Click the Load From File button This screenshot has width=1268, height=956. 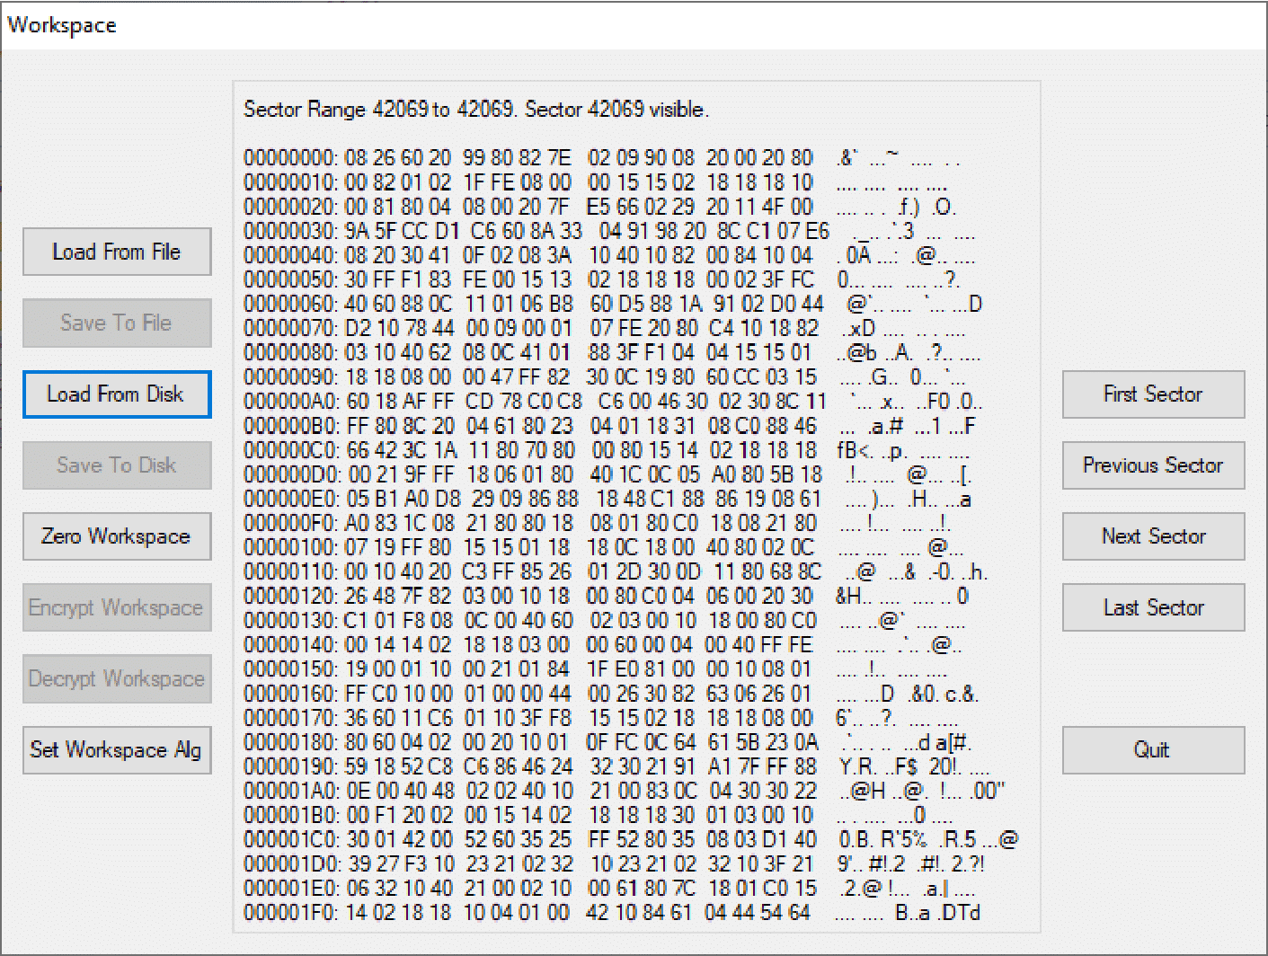pyautogui.click(x=116, y=252)
